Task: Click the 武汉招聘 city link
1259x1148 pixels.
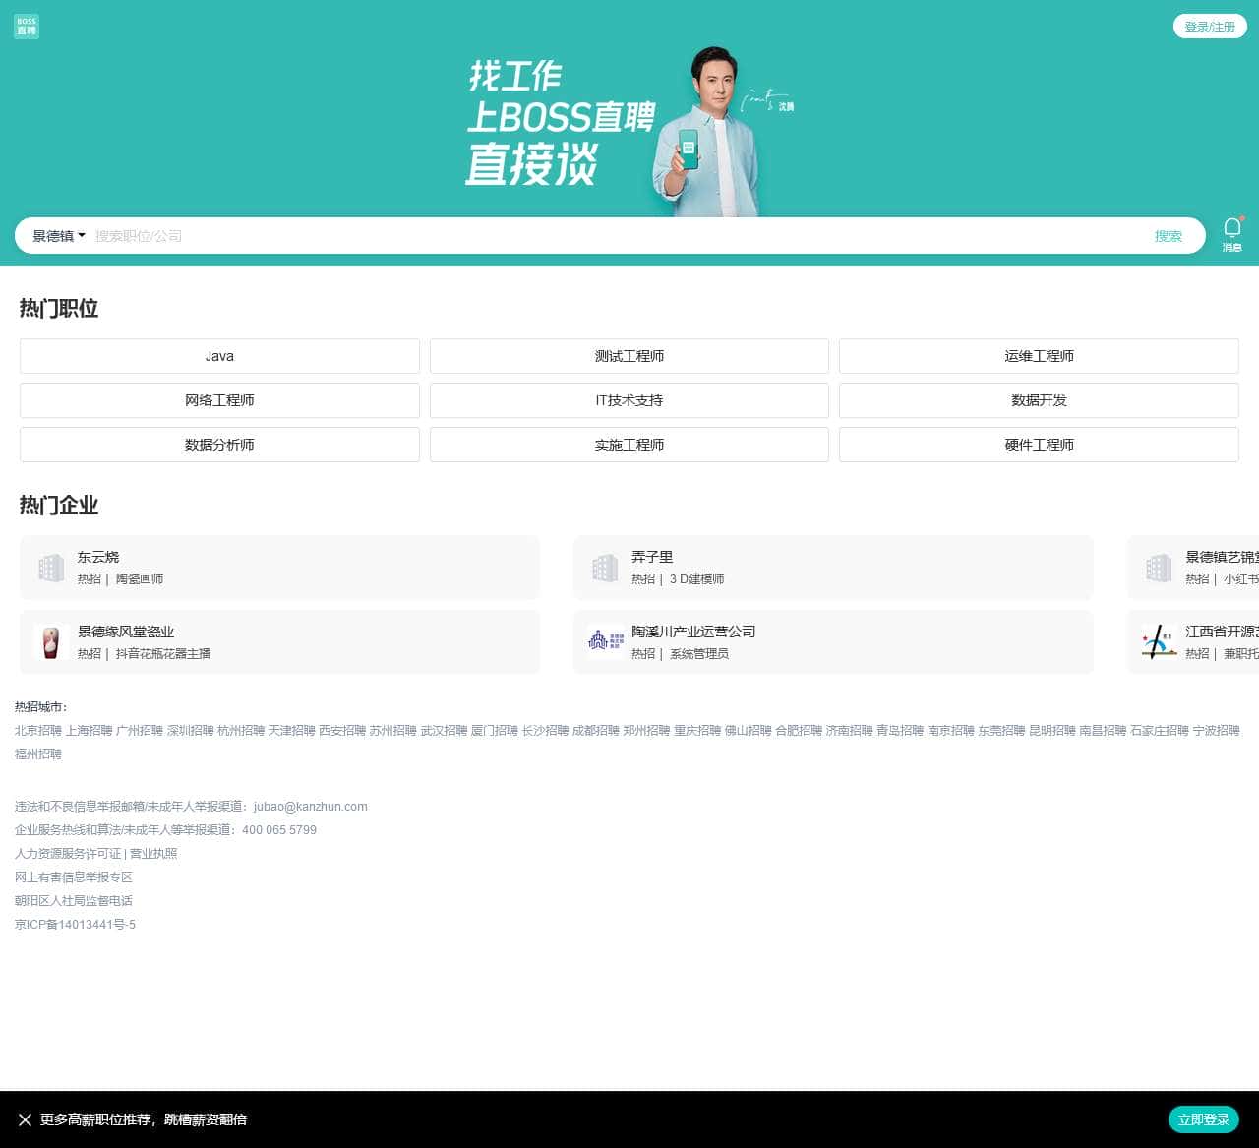Action: point(445,731)
